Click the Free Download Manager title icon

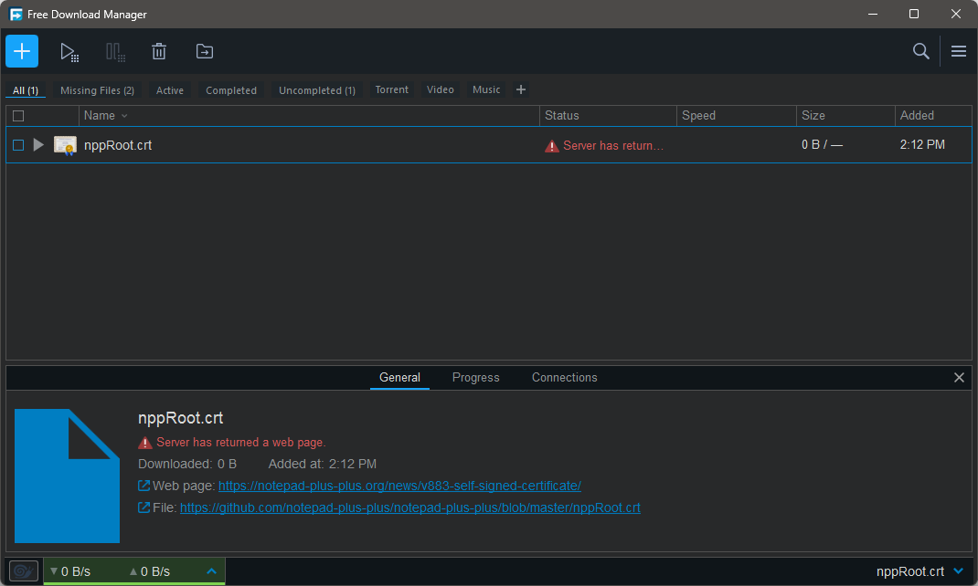[x=16, y=15]
